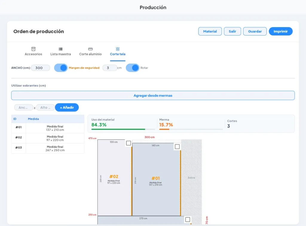Screen dimensions: 306x226
Task: Click the Salir button
Action: (x=232, y=31)
